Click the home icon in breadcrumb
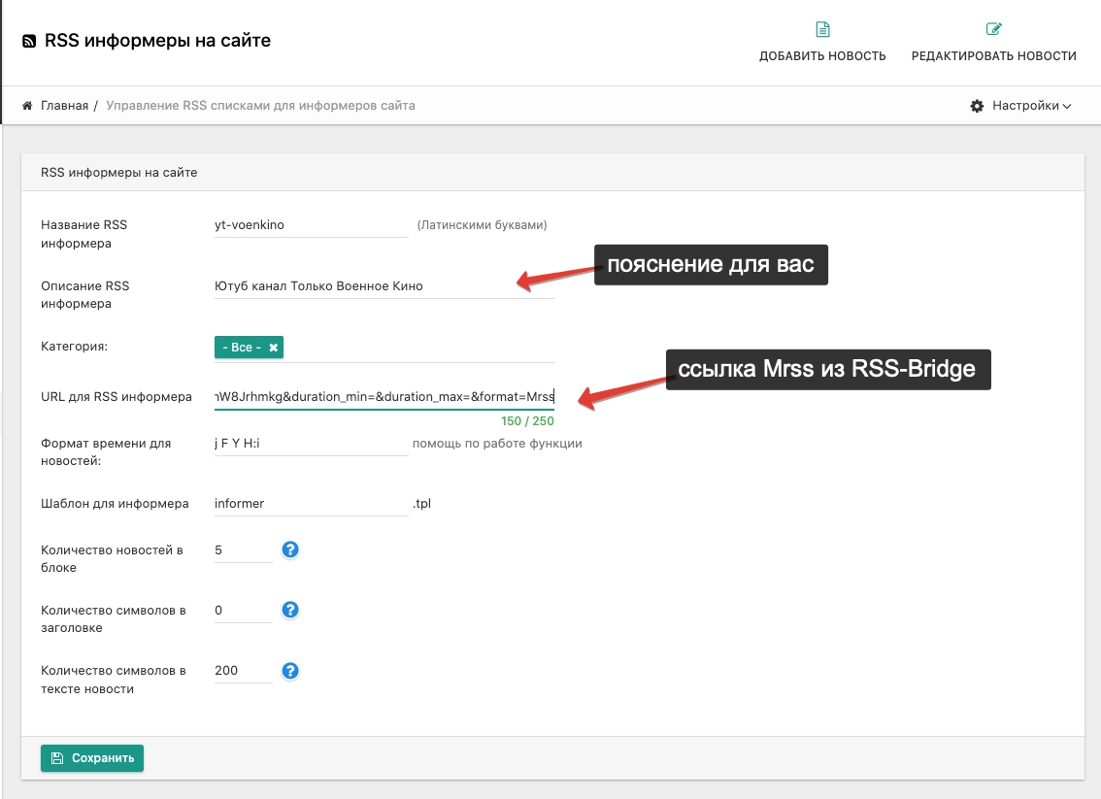Image resolution: width=1101 pixels, height=799 pixels. point(27,105)
